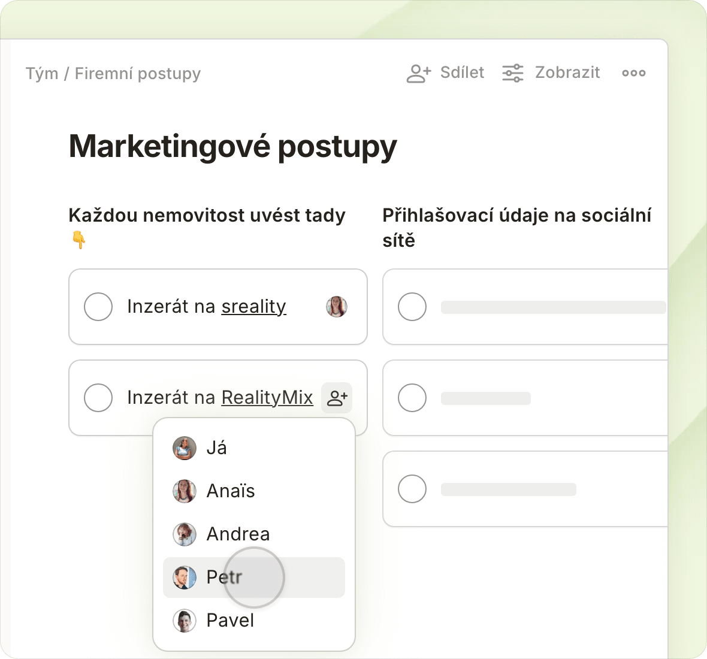Check off Inzerát na sreality task
Screen dimensions: 707x659
pyautogui.click(x=98, y=307)
